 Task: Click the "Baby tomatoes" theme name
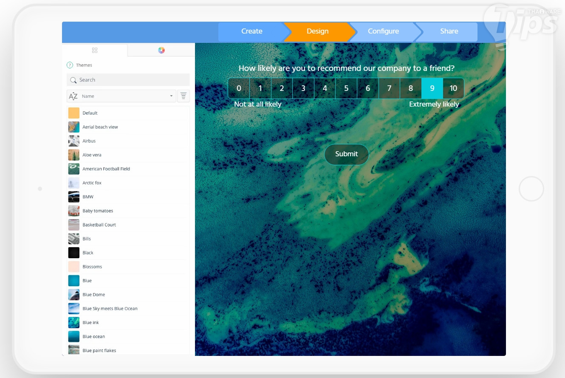point(98,211)
